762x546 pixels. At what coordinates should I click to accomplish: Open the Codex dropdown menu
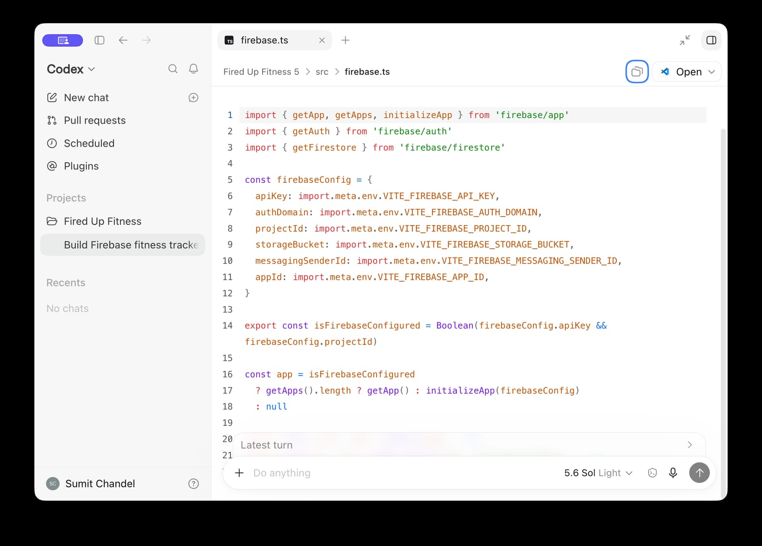pos(71,69)
